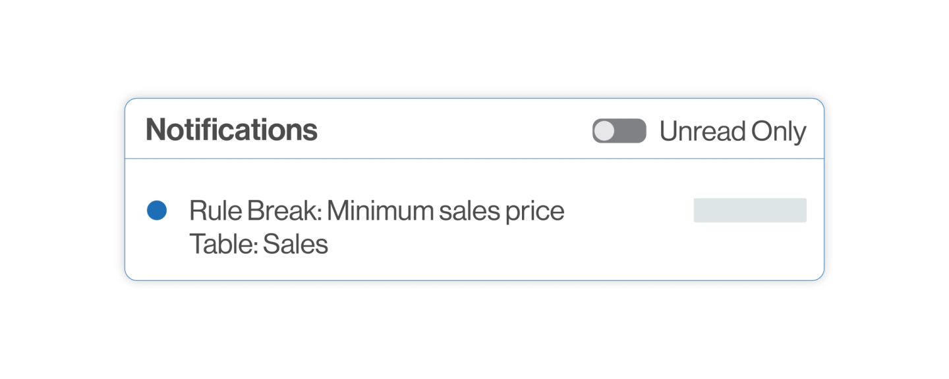949x379 pixels.
Task: Click the word "sales" in Minimum sales price
Action: pyautogui.click(x=470, y=211)
